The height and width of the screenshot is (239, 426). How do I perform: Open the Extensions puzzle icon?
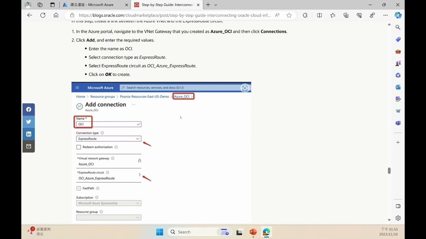pyautogui.click(x=305, y=15)
